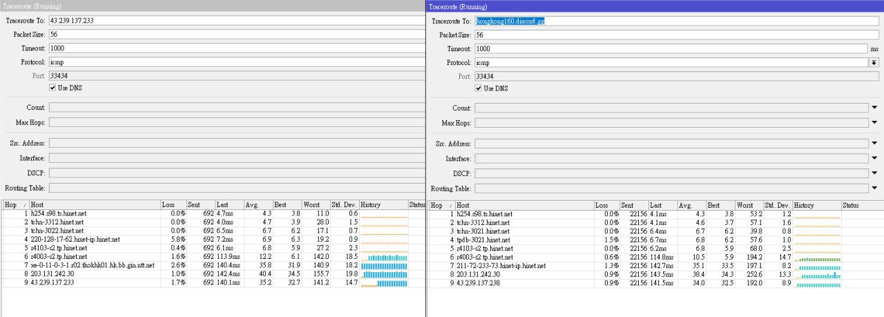Screen dimensions: 884x317
Task: Select 43.239.137.238 hop row
Action: coord(655,283)
